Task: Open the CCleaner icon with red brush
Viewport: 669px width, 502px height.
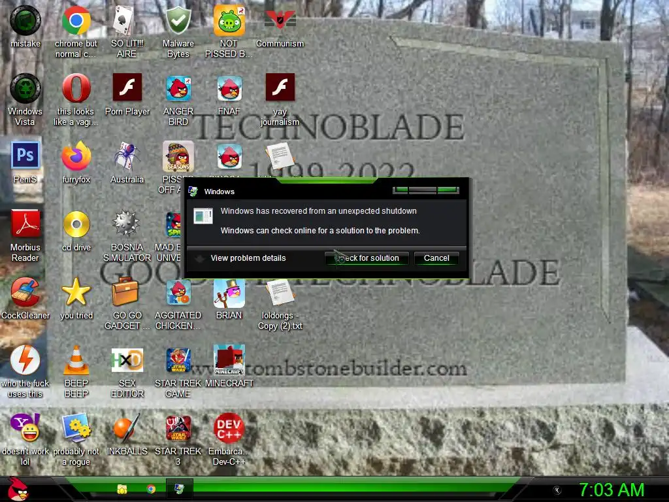Action: click(25, 292)
